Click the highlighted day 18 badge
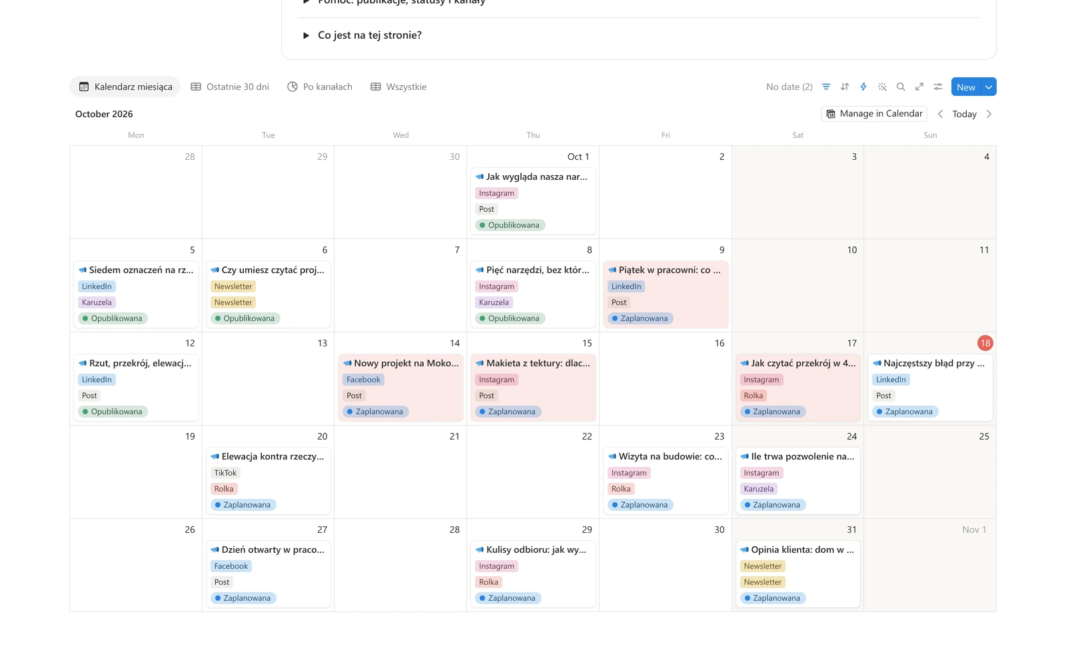This screenshot has width=1066, height=666. [x=985, y=343]
